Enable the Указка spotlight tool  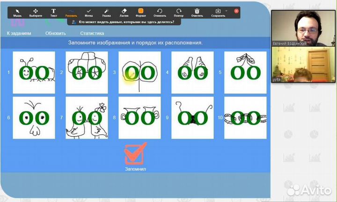107,12
